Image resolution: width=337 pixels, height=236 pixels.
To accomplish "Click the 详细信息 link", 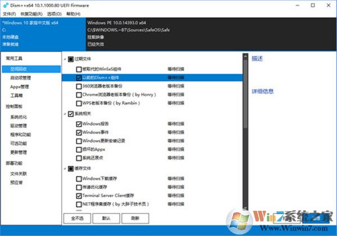I will click(263, 91).
